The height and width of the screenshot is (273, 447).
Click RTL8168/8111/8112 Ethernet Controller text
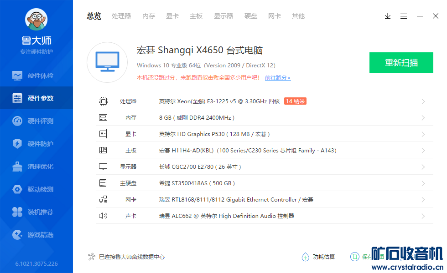[236, 200]
